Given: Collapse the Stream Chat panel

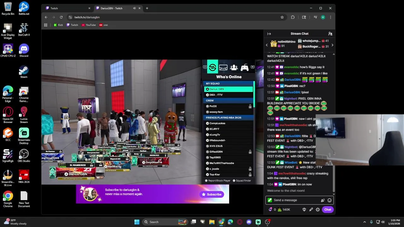Looking at the screenshot, I should click(269, 34).
